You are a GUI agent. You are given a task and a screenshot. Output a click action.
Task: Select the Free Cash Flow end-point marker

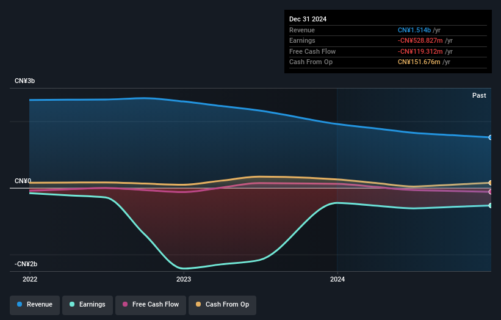[x=491, y=192]
